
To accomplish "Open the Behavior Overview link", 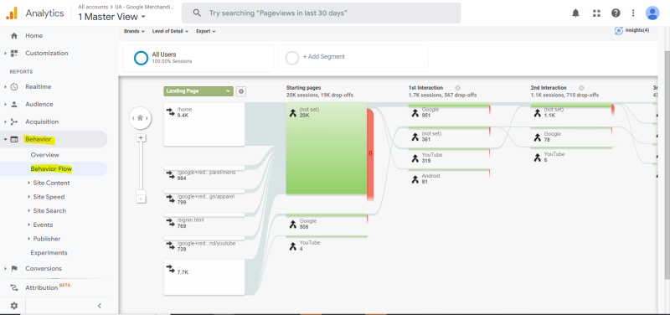I will tap(45, 155).
